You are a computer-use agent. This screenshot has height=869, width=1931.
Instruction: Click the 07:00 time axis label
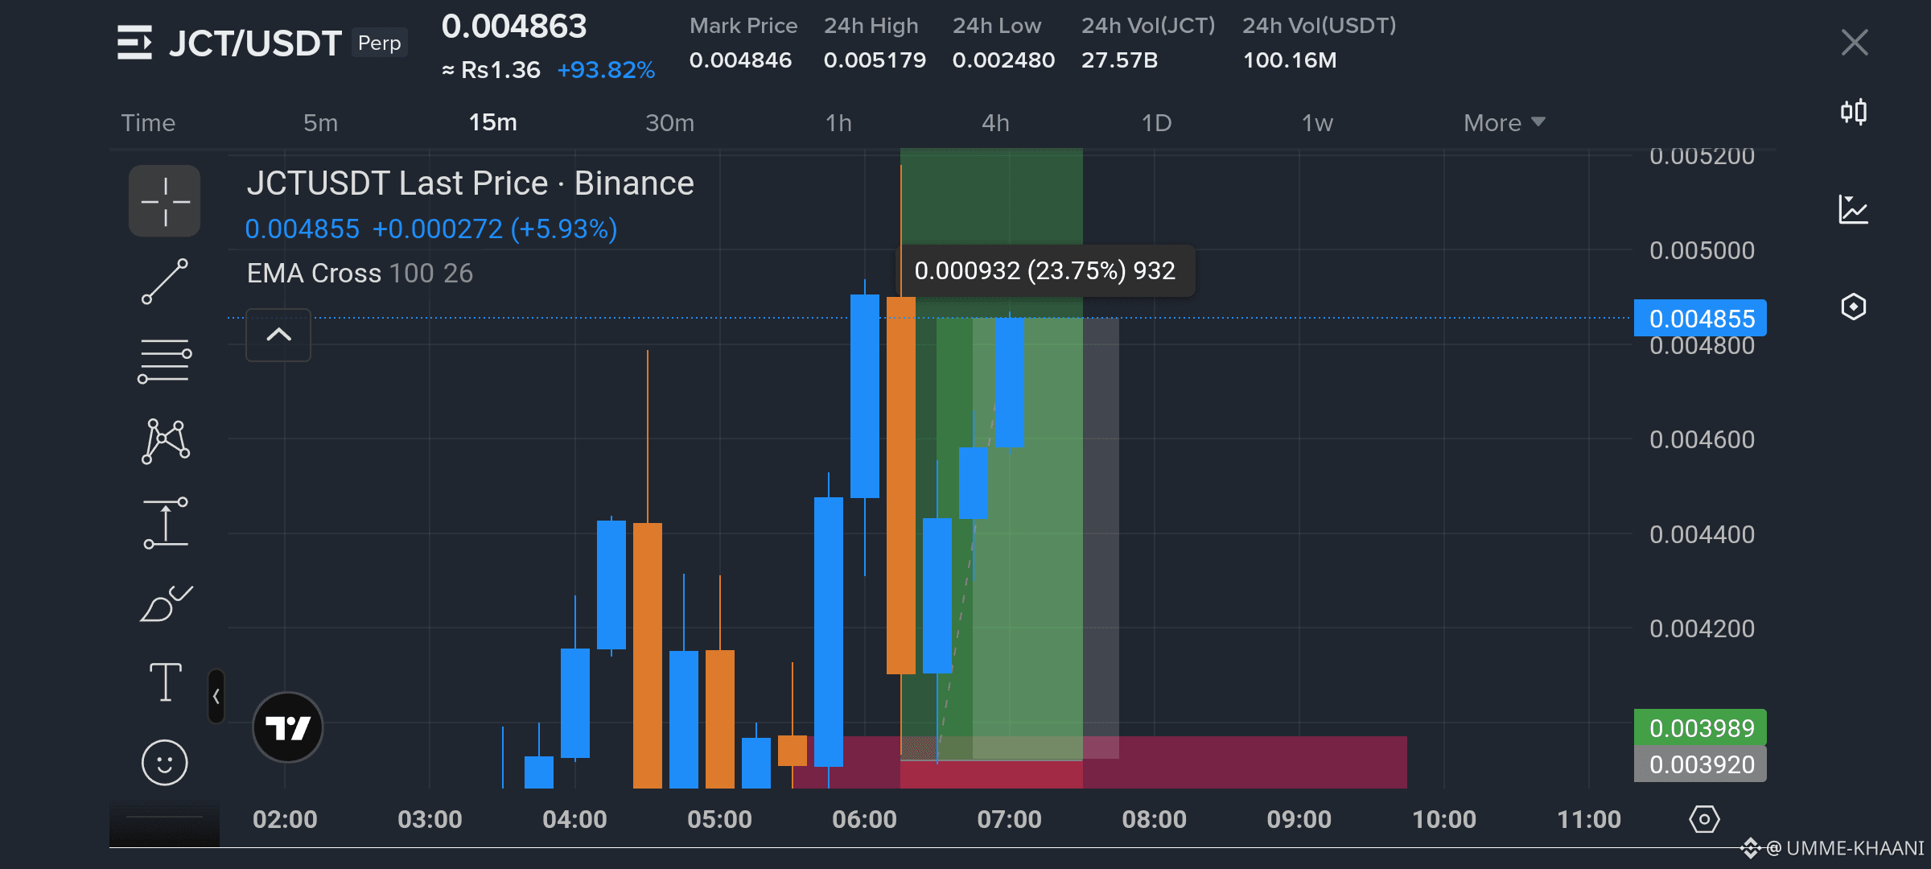pyautogui.click(x=1009, y=820)
